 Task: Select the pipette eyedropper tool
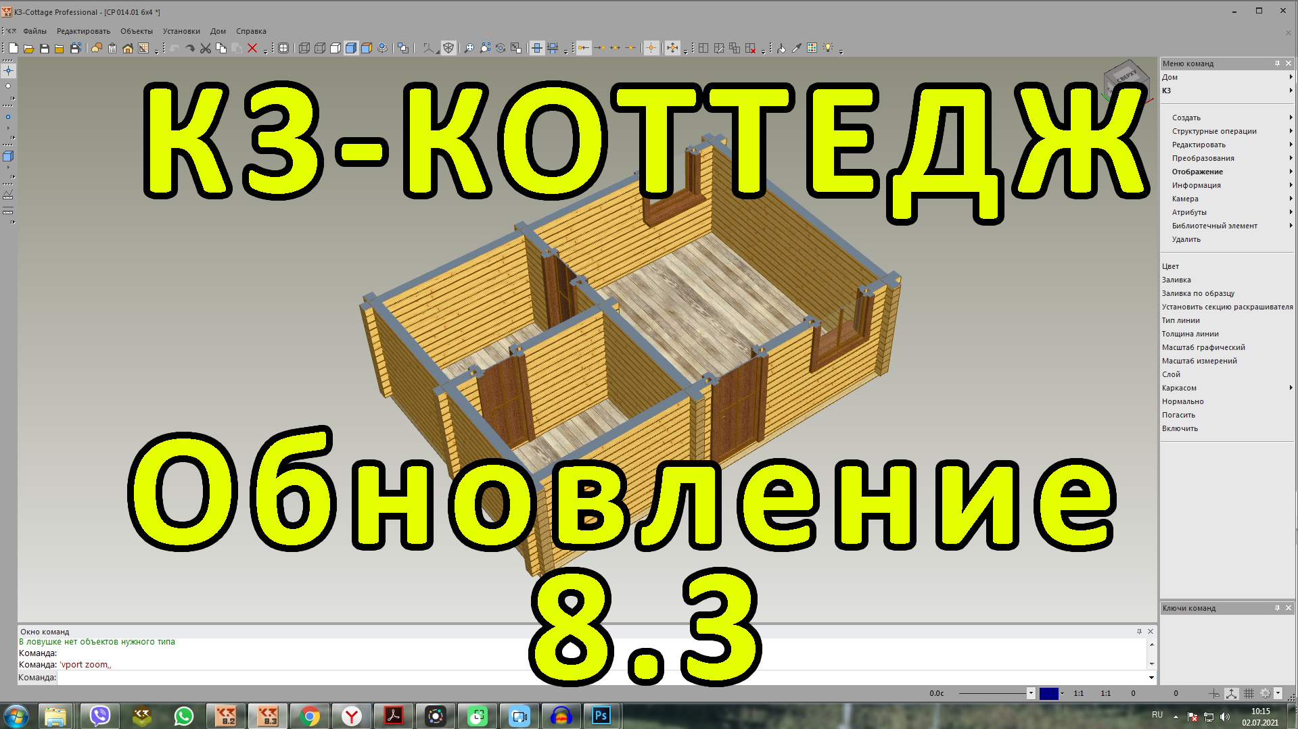(x=796, y=48)
